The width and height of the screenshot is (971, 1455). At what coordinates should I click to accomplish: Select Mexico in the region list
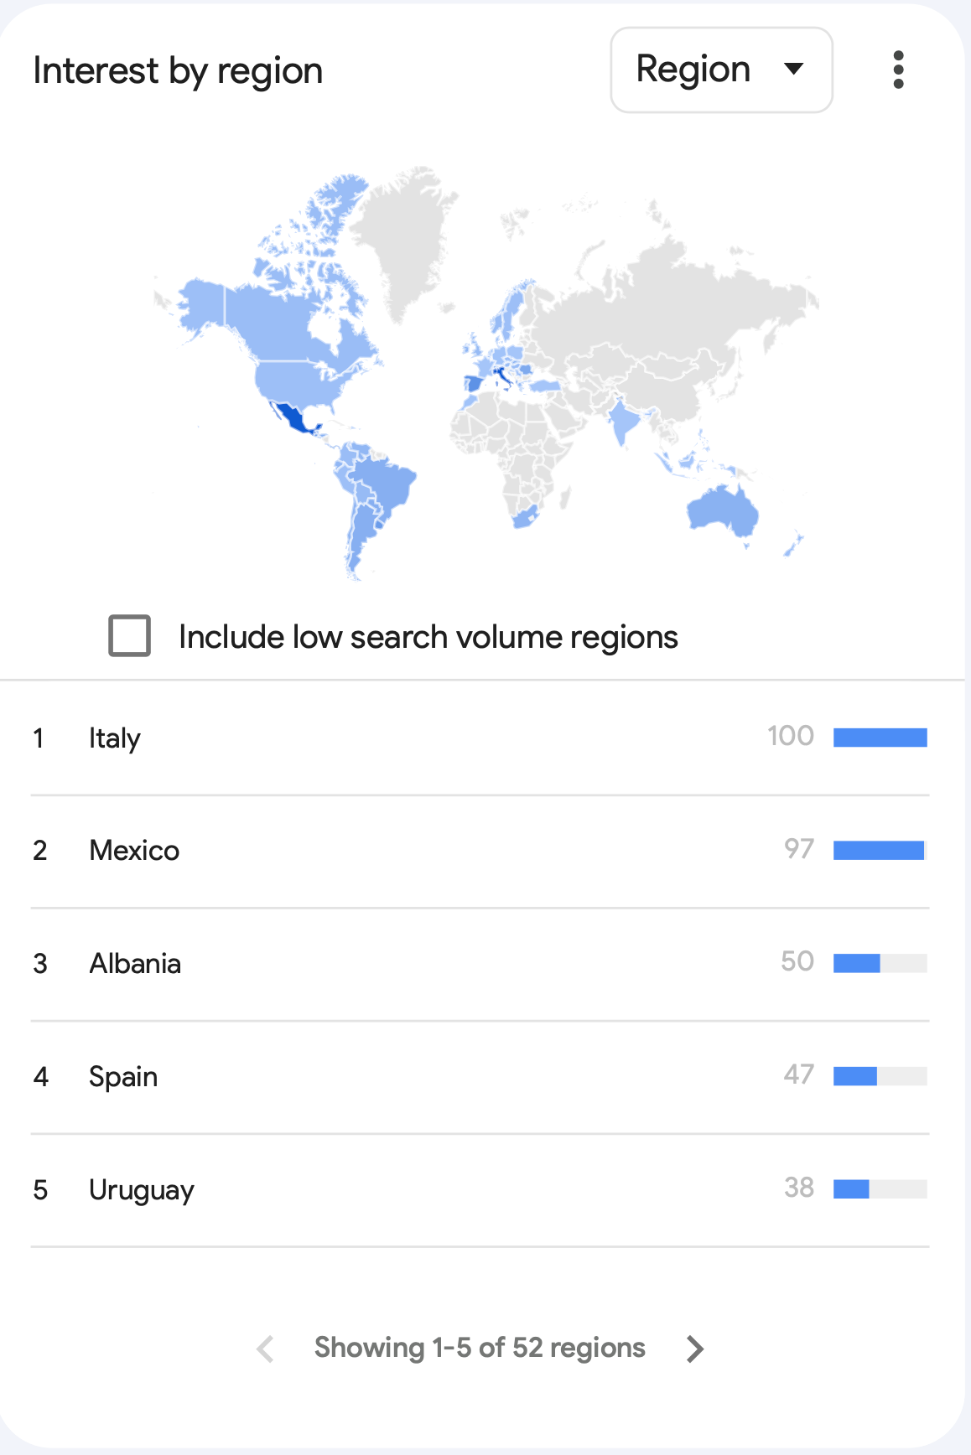pyautogui.click(x=480, y=851)
